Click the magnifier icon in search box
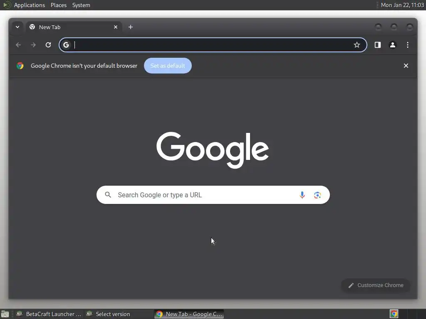 [x=108, y=195]
